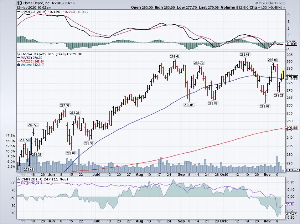Screen dimensions: 300x224
Task: Click the 253.28 price label
Action: coord(75,112)
